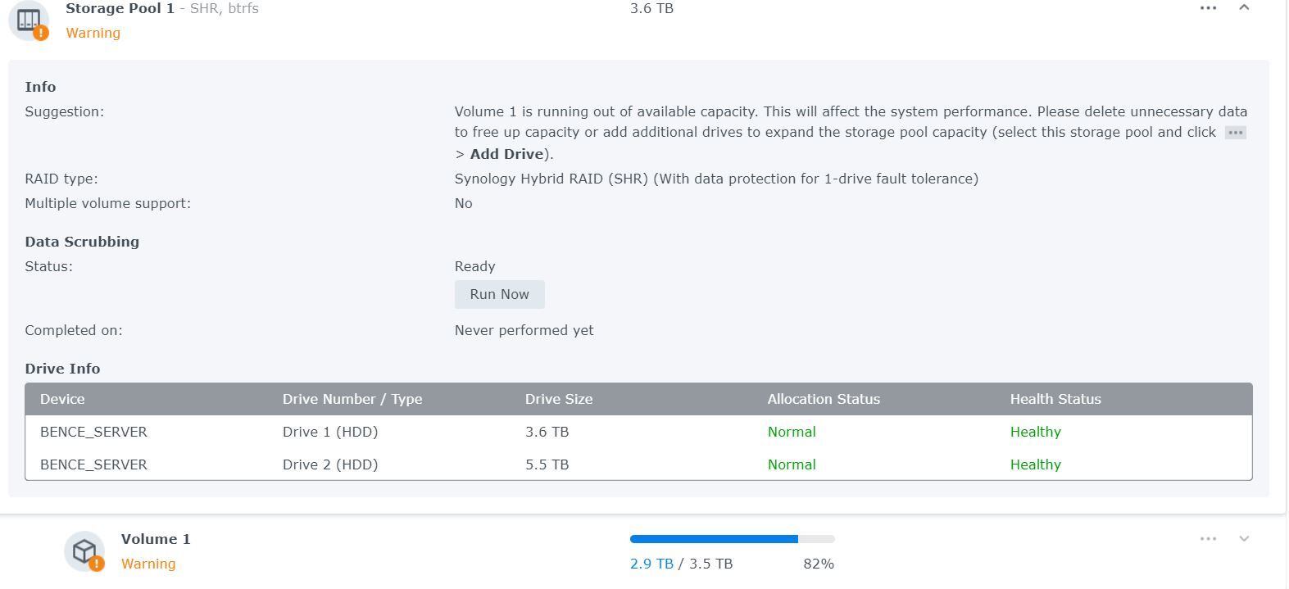Image resolution: width=1289 pixels, height=589 pixels.
Task: Select the Drive 1 (HDD) row
Action: tap(330, 432)
